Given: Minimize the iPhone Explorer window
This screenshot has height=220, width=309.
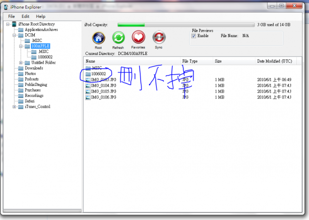Looking at the screenshot, I should [272, 6].
